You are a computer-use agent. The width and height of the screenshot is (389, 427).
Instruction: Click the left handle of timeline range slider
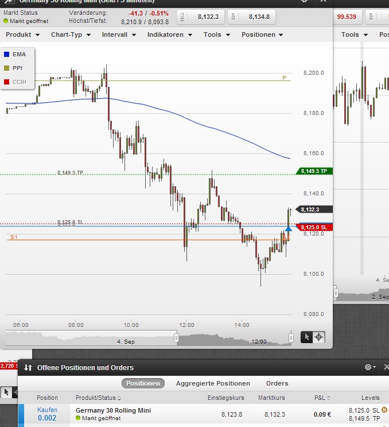(176, 338)
